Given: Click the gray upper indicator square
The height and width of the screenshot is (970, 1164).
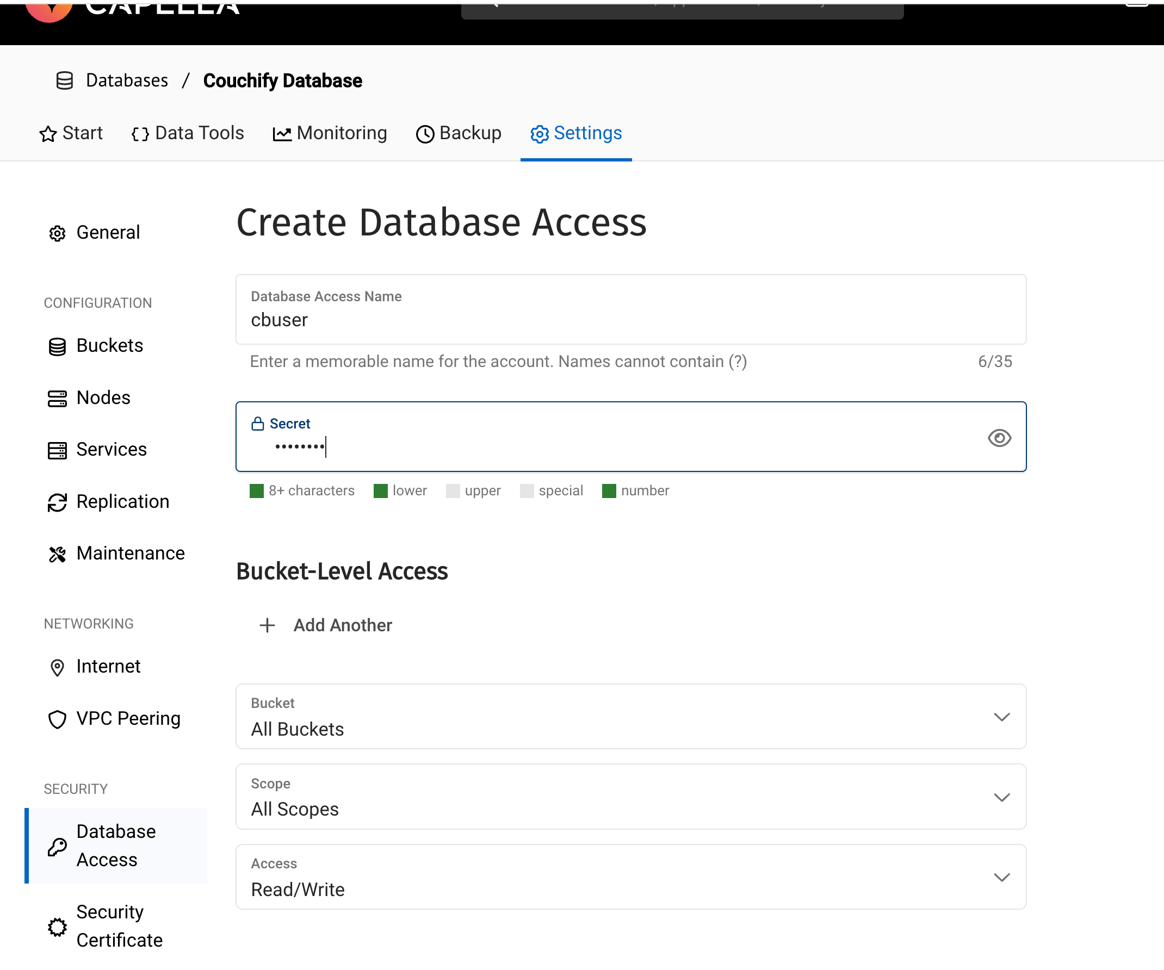Looking at the screenshot, I should click(453, 492).
